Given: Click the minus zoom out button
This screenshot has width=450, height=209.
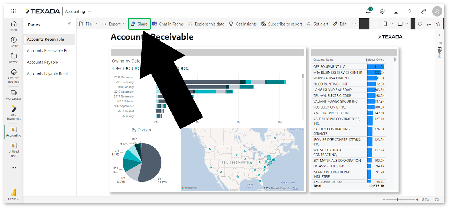Looking at the screenshot, I should coord(384,200).
